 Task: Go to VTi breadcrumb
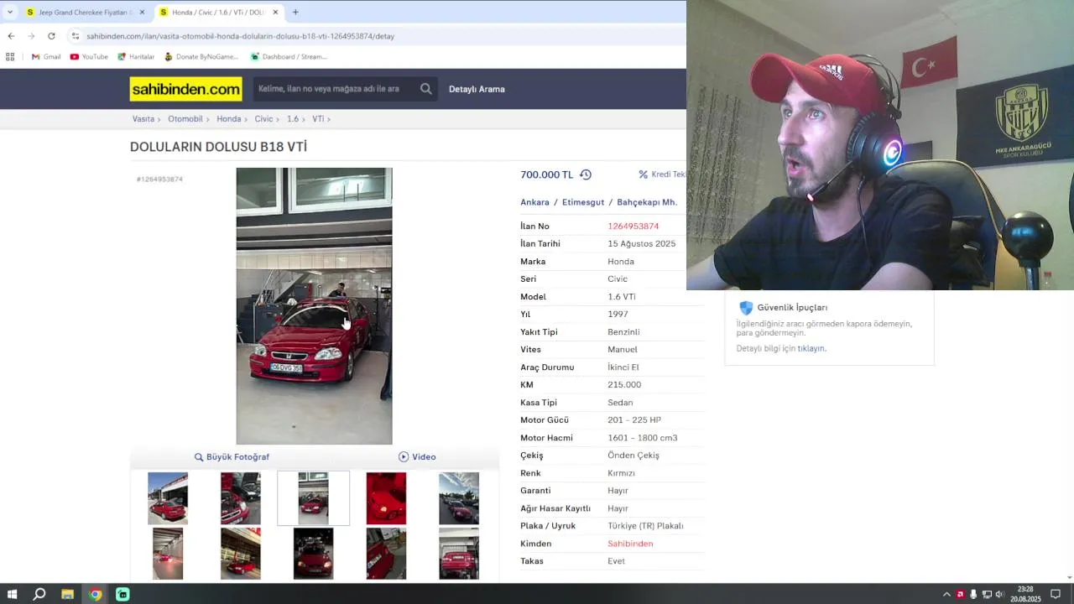coord(318,119)
